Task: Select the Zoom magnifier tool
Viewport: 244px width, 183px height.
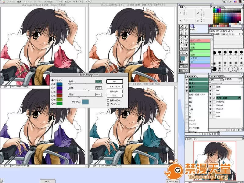Action: pyautogui.click(x=186, y=52)
